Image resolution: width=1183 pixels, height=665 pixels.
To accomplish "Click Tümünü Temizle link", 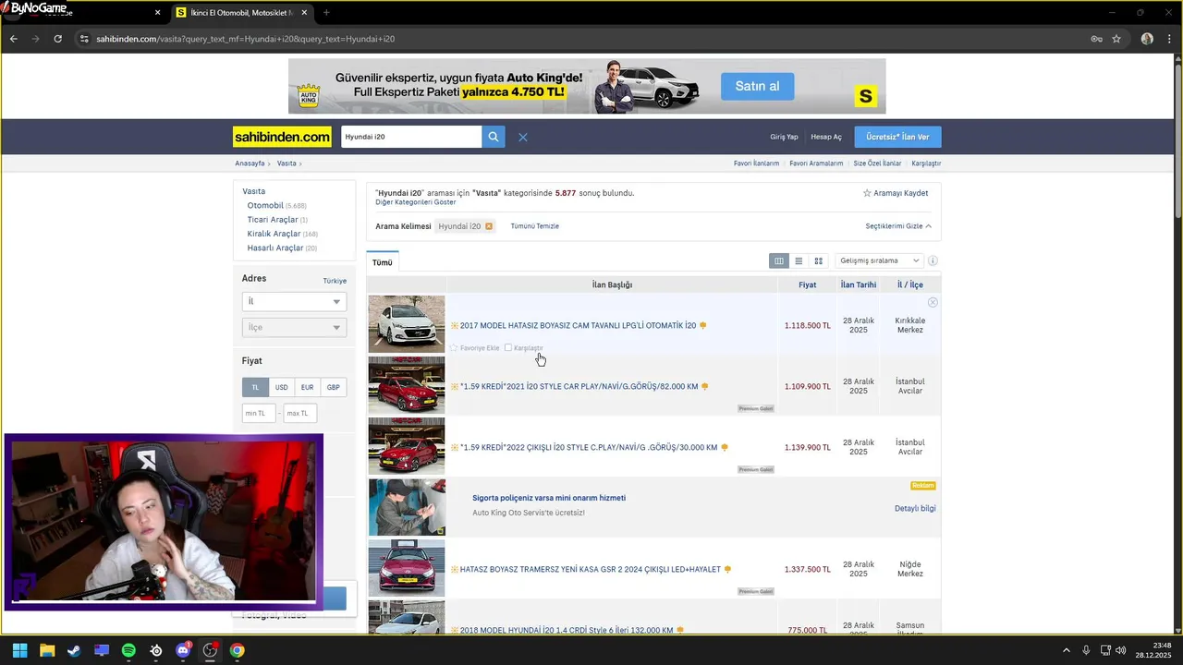I will (x=534, y=226).
